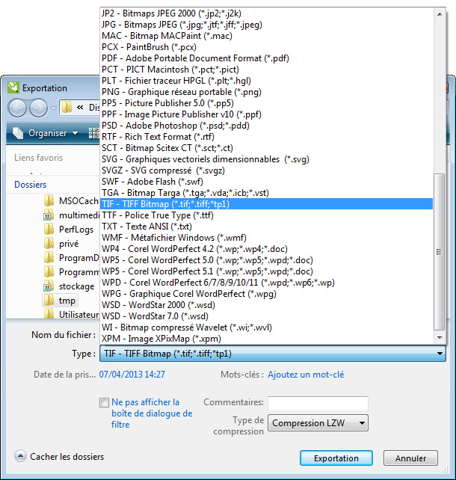This screenshot has width=456, height=480.
Task: Click the PerfLogs folder icon
Action: [49, 229]
